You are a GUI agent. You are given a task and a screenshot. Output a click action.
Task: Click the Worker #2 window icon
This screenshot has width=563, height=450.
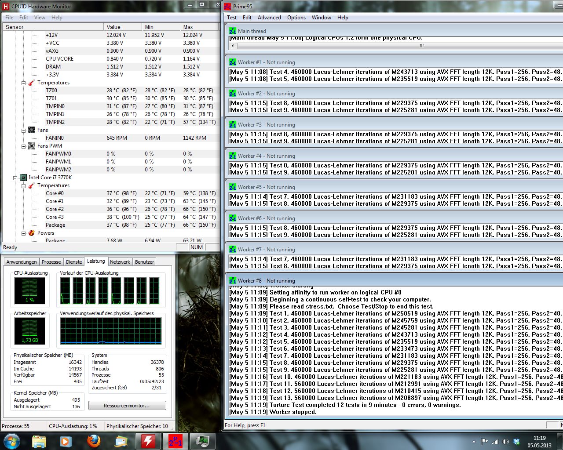(232, 94)
